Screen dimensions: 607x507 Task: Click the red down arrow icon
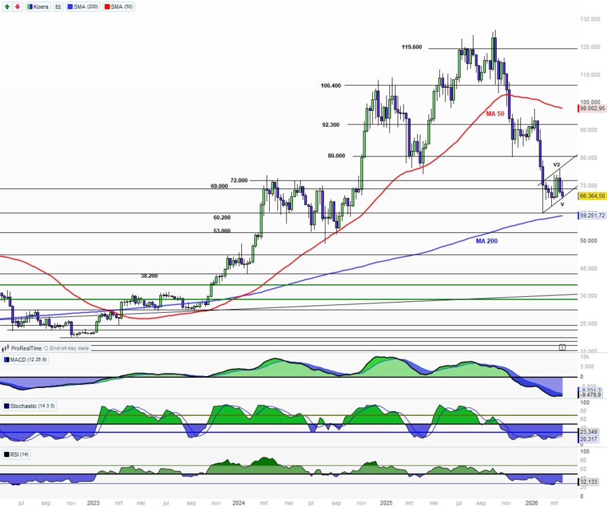click(x=17, y=7)
